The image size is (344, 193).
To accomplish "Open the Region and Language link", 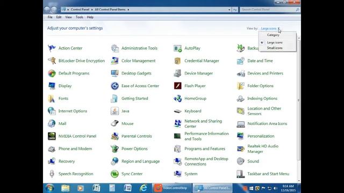I will 141,161.
